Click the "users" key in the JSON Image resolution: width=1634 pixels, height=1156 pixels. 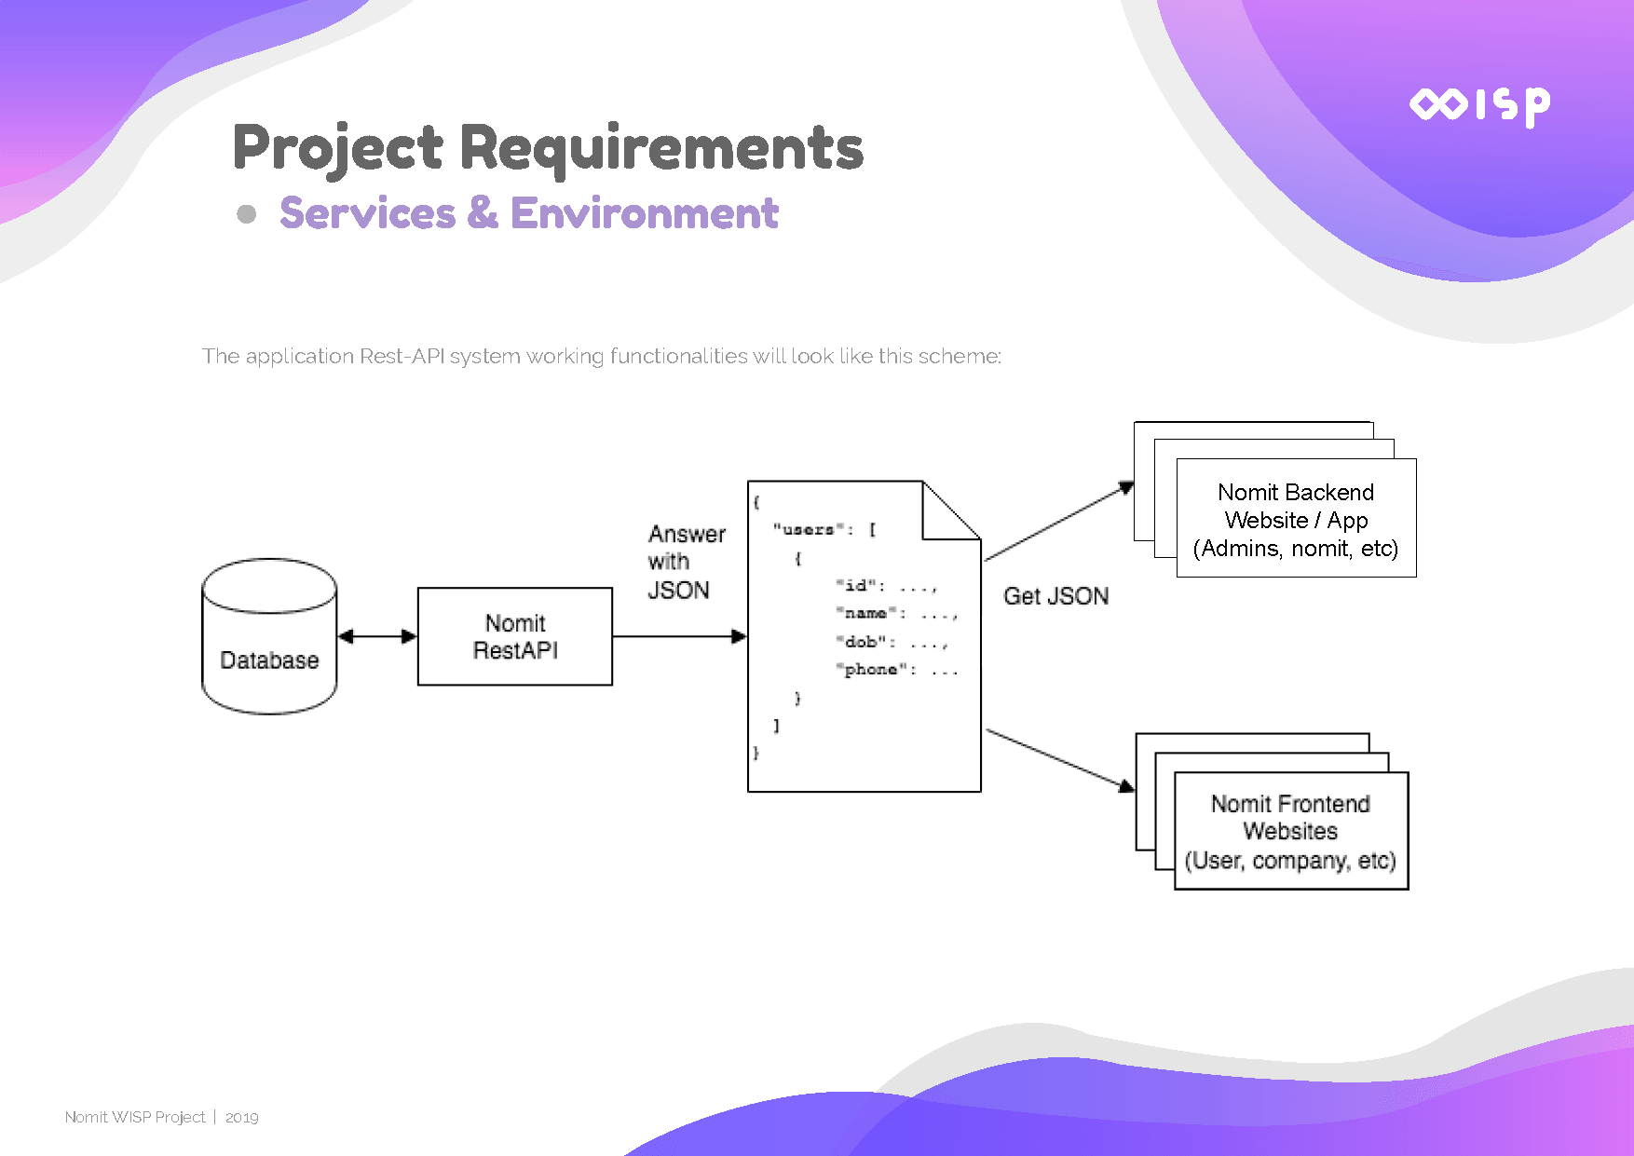click(x=808, y=529)
